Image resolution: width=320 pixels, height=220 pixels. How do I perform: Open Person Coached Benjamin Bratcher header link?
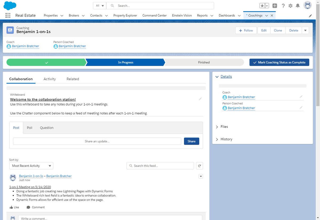coord(72,46)
